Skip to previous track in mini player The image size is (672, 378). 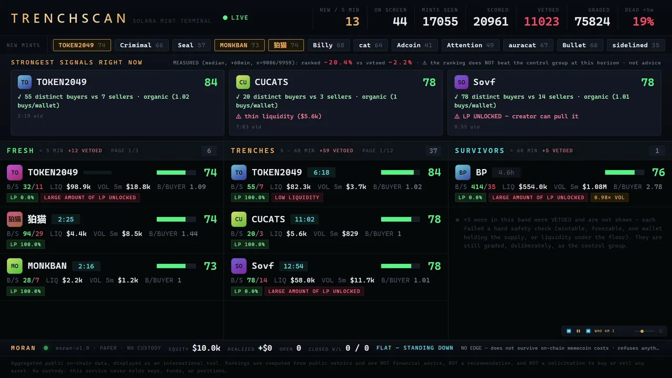coord(569,331)
